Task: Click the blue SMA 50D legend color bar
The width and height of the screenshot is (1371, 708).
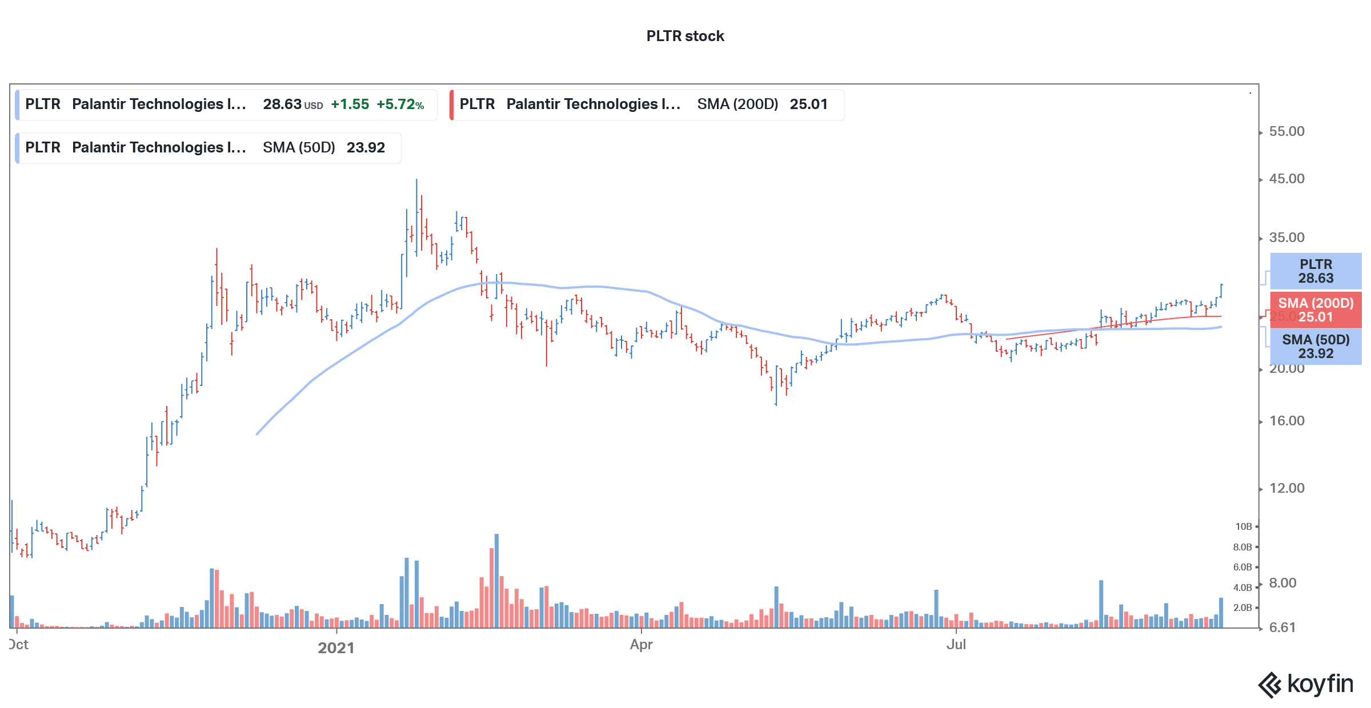Action: click(17, 148)
